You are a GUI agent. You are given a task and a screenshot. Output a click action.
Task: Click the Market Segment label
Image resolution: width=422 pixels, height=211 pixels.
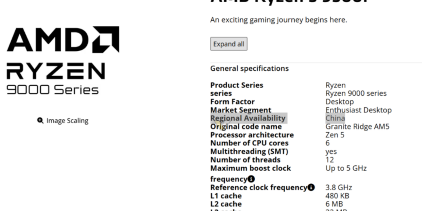(x=241, y=110)
